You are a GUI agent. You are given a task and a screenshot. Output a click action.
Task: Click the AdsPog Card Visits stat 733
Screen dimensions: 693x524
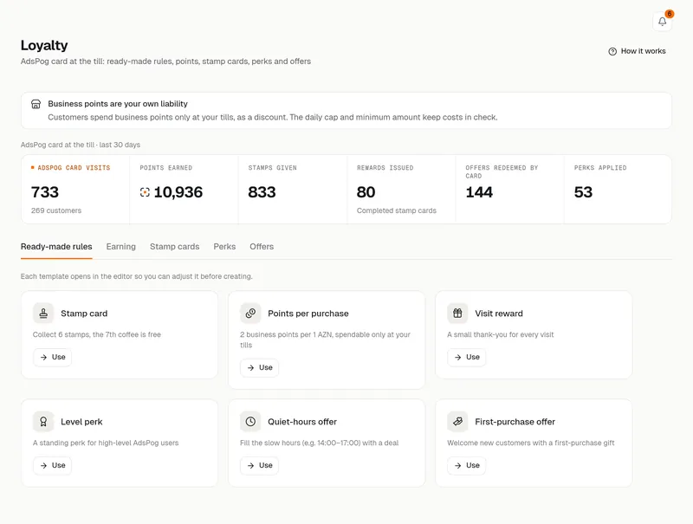(45, 192)
